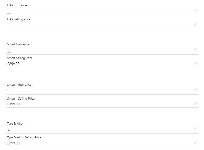Viewport: 204px width, 150px height.
Task: Click the Smart+ Insurance field label
Action: point(19,85)
